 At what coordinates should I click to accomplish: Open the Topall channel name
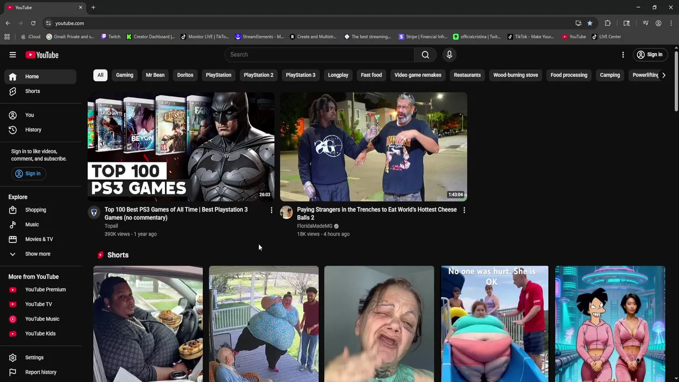(x=111, y=226)
